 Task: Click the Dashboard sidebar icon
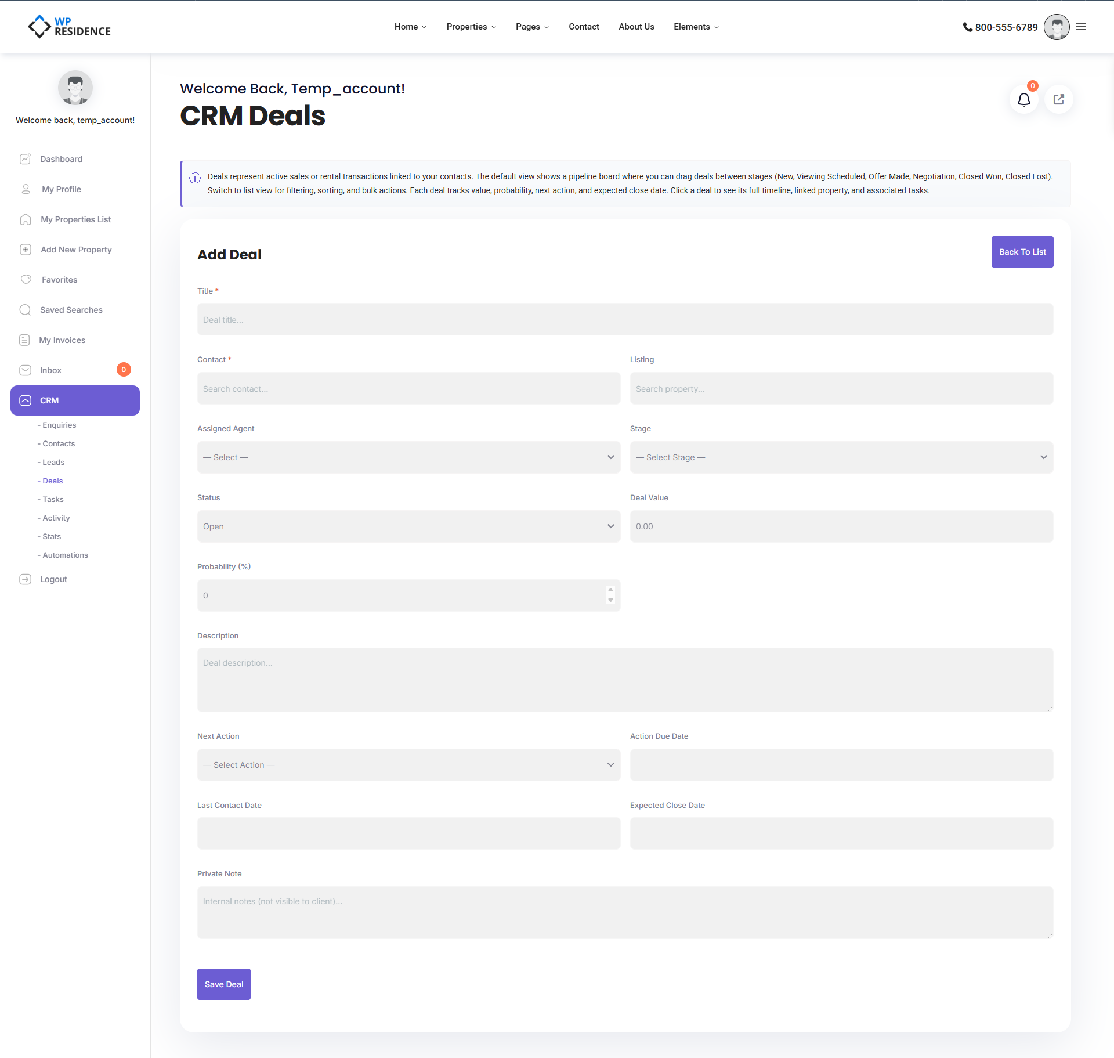[25, 159]
